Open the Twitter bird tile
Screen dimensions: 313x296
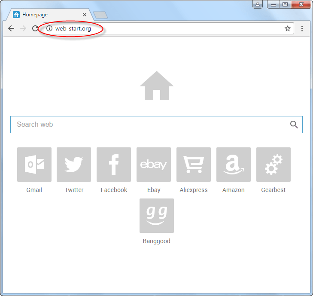coord(74,165)
